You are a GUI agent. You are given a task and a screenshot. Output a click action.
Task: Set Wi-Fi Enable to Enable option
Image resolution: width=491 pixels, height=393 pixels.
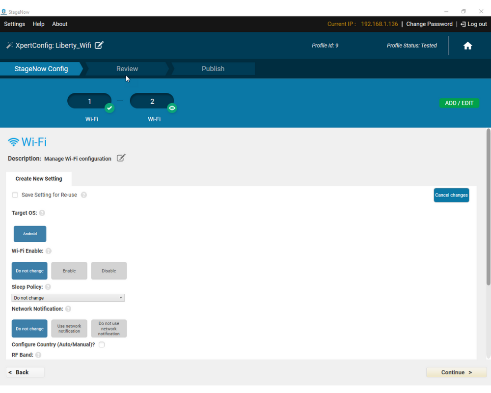pyautogui.click(x=69, y=271)
